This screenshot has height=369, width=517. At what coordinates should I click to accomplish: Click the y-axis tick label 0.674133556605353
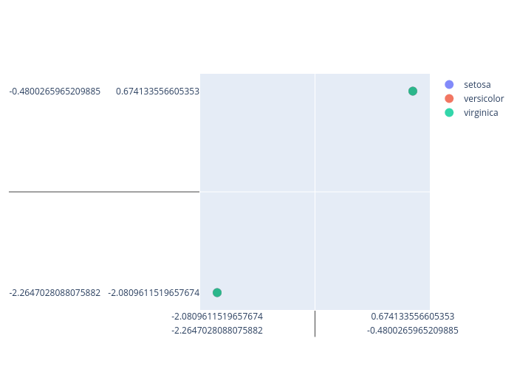pyautogui.click(x=157, y=92)
